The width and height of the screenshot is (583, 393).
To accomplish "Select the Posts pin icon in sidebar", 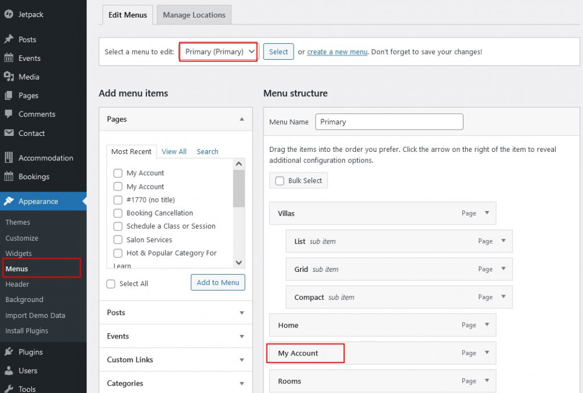I will [10, 39].
